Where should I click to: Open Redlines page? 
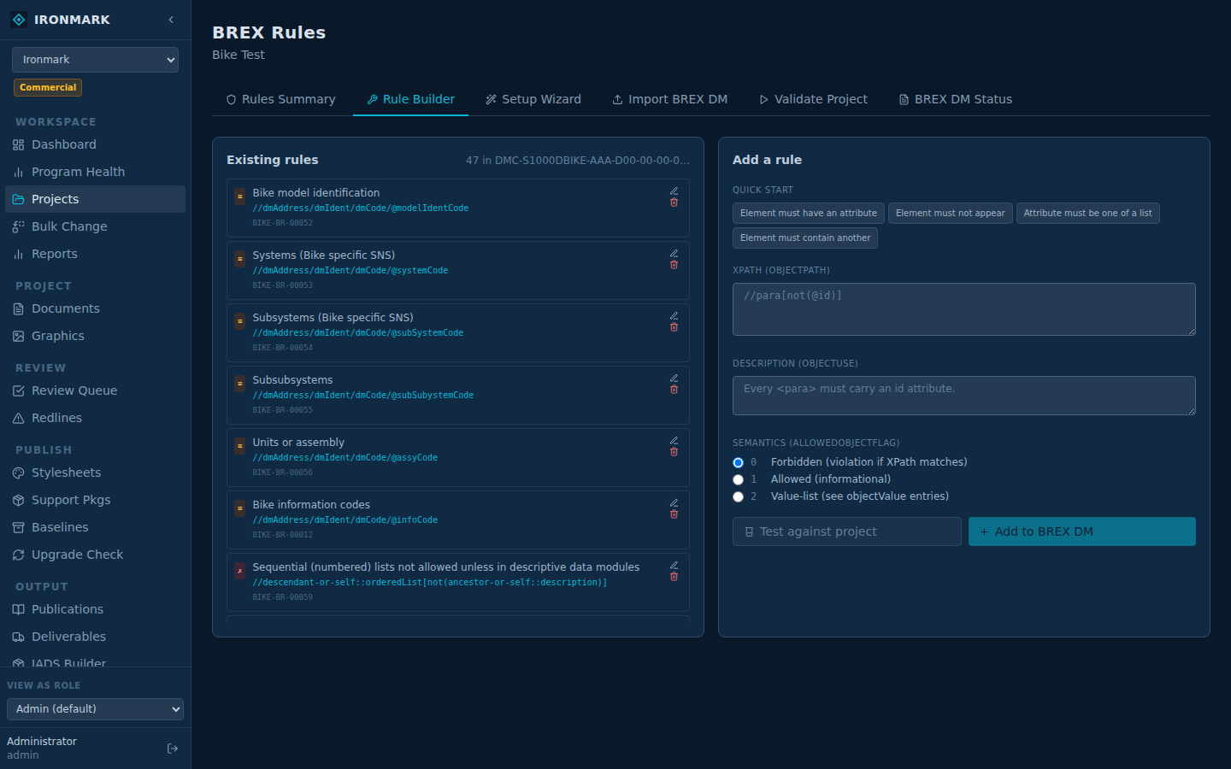pos(95,418)
